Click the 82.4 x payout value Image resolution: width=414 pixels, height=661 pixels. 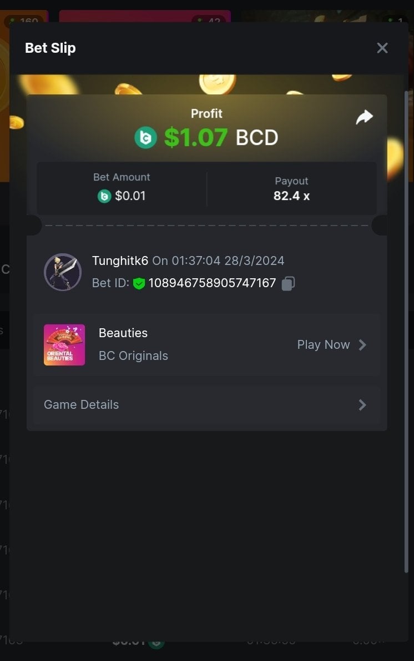coord(291,196)
